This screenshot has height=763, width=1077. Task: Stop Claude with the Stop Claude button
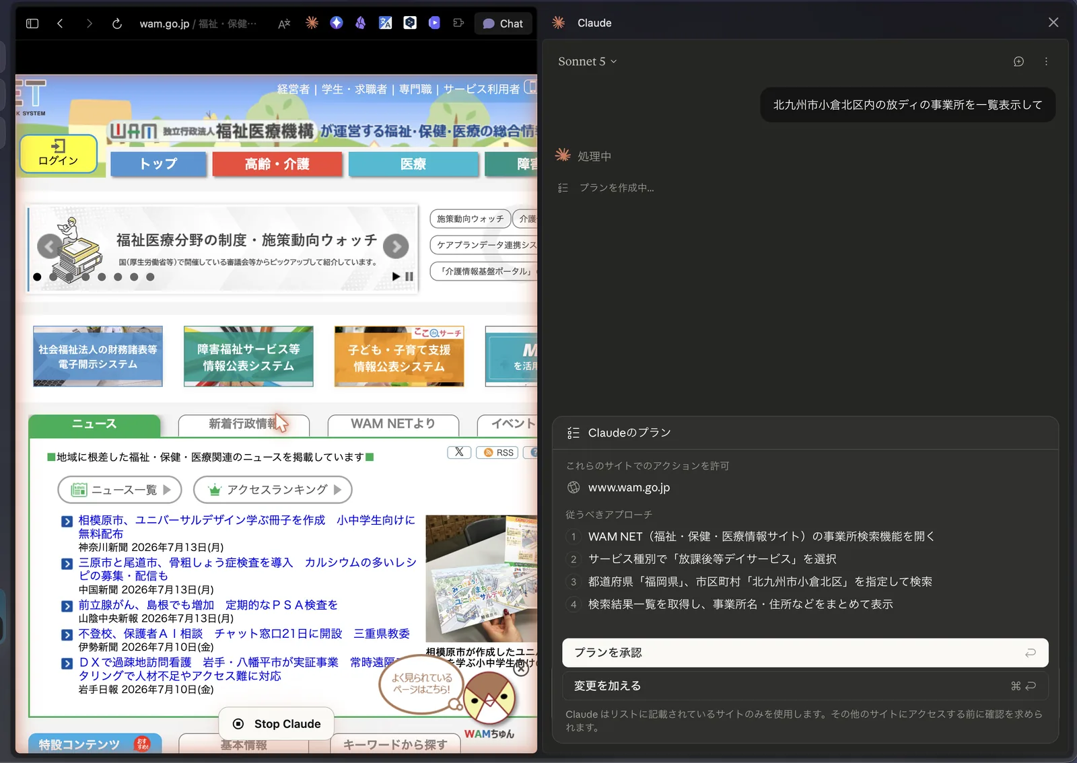pyautogui.click(x=277, y=724)
